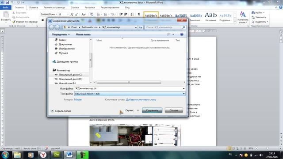Click the search magnifier in save dialog
The height and width of the screenshot is (159, 283).
184,27
